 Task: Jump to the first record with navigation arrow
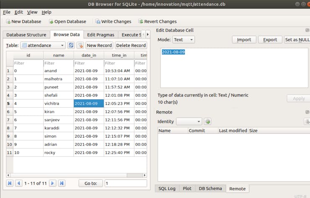tap(10, 183)
